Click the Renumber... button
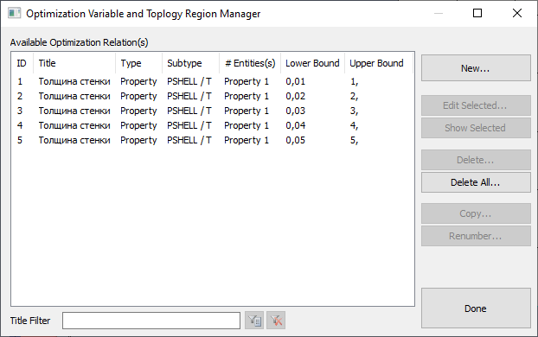This screenshot has width=538, height=337. tap(476, 236)
